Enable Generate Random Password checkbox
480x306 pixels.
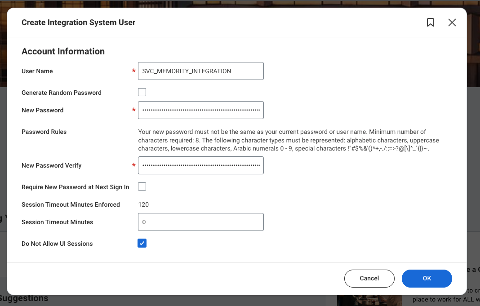(142, 92)
